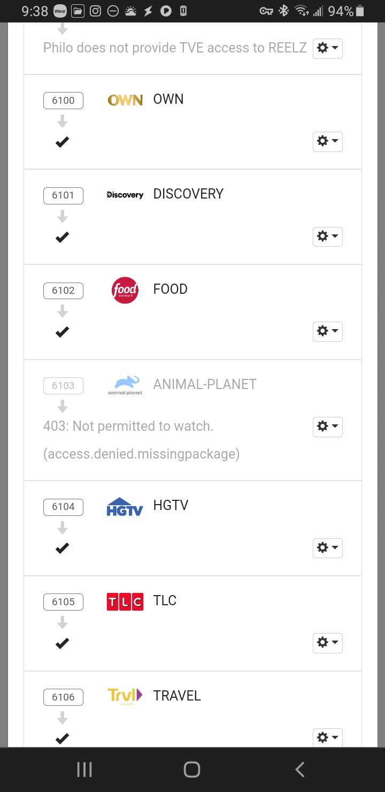Tap the Food Network logo
Image resolution: width=385 pixels, height=792 pixels.
point(125,290)
